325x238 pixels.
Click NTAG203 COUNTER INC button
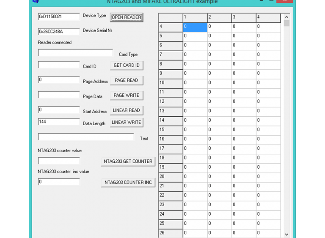128,183
